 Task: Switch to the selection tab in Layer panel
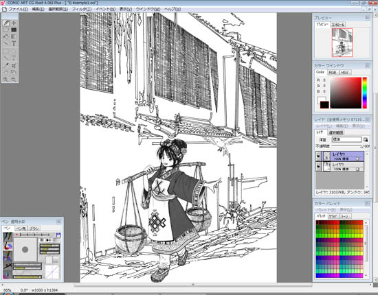[x=336, y=132]
